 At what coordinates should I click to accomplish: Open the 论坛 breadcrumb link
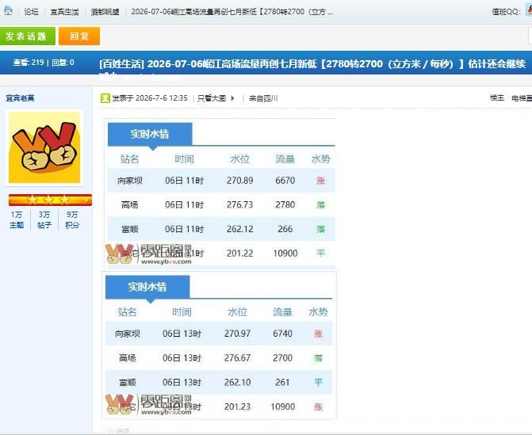click(x=31, y=12)
